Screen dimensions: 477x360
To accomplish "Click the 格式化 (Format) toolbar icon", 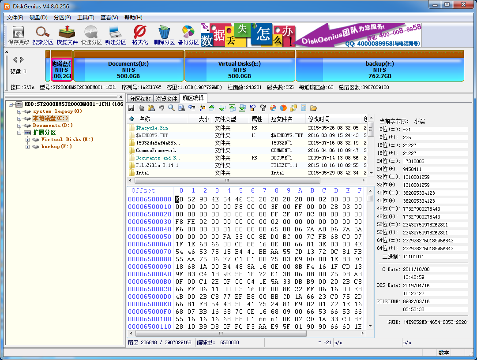I will (x=140, y=35).
